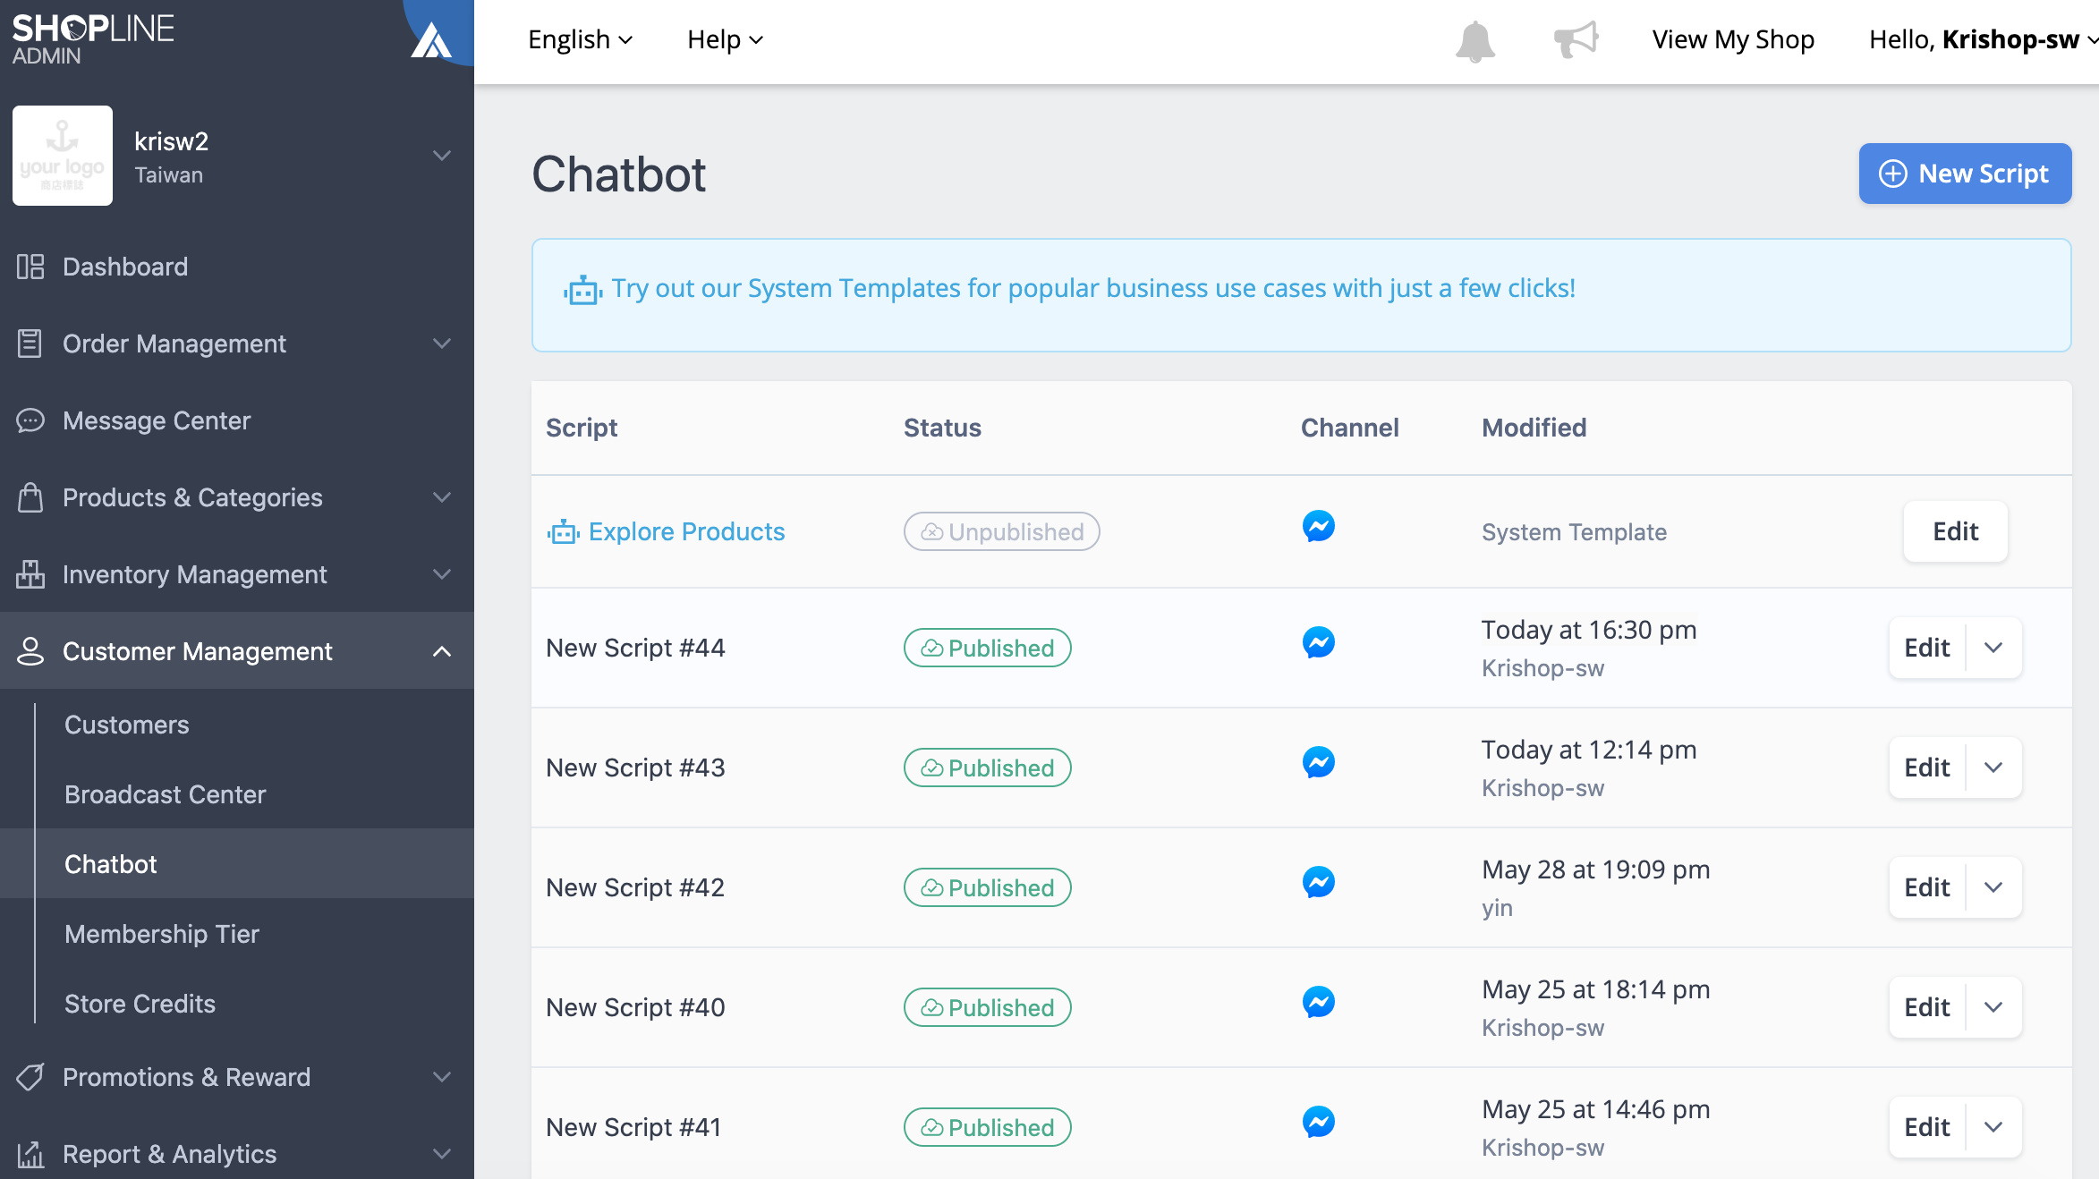The width and height of the screenshot is (2099, 1179).
Task: Click Published badge of New Script #42
Action: click(988, 887)
